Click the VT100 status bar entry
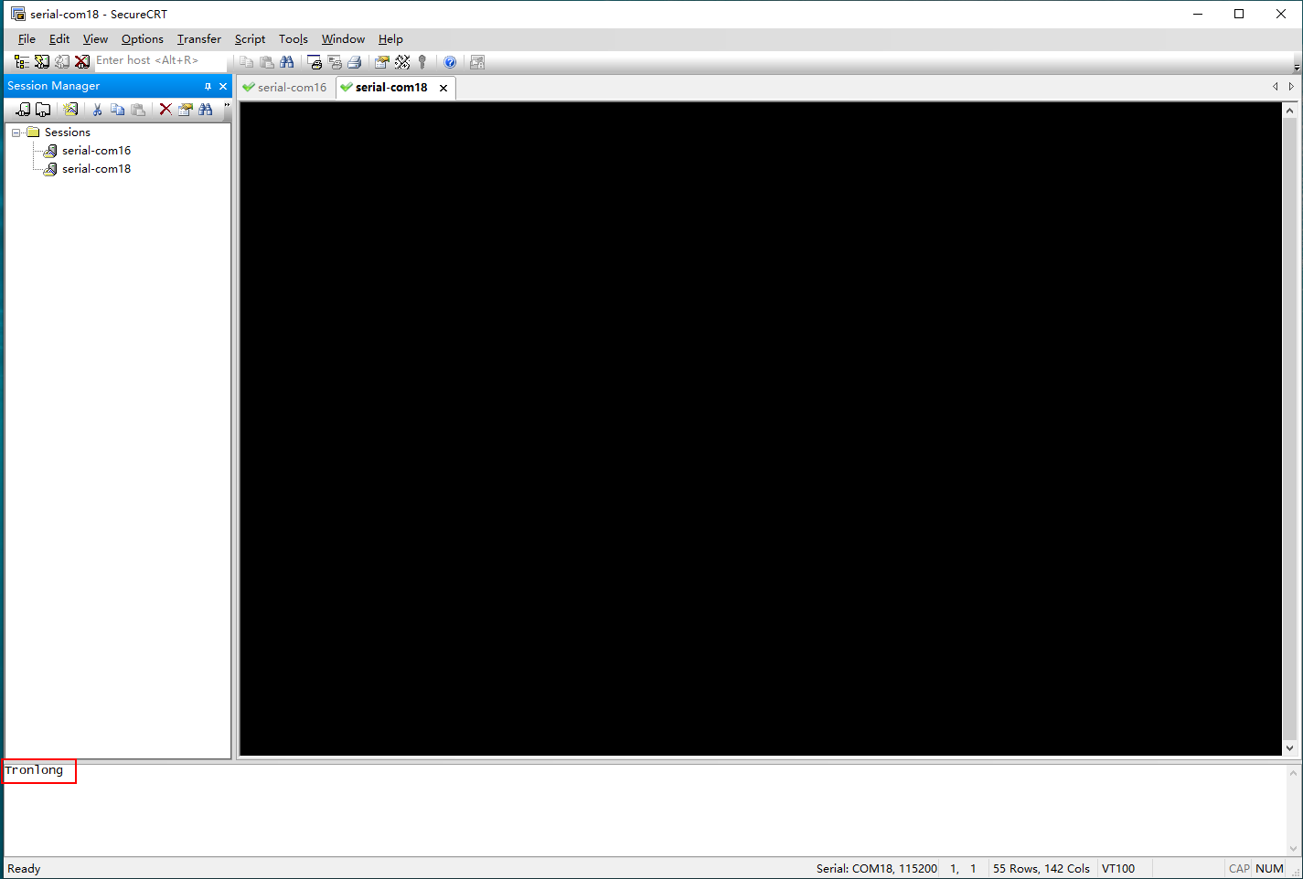 click(1118, 869)
